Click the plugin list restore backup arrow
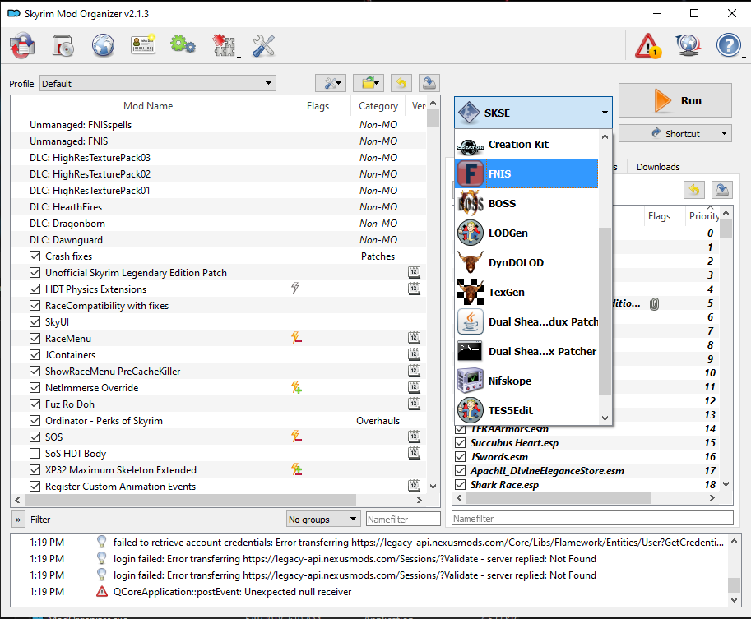 [x=694, y=190]
